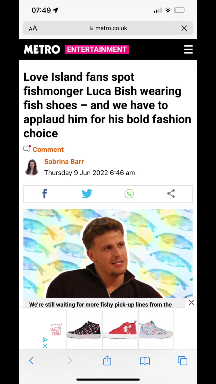Open the hamburger navigation menu
The height and width of the screenshot is (384, 216).
pos(188,49)
